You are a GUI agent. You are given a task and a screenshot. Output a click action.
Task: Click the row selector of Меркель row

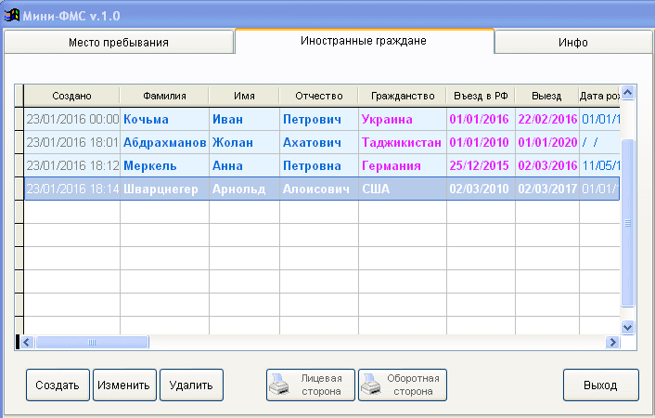coord(19,165)
